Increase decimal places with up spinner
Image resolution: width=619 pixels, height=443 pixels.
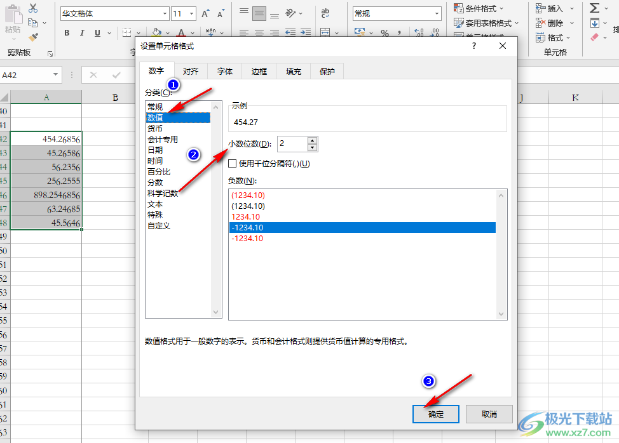click(312, 140)
